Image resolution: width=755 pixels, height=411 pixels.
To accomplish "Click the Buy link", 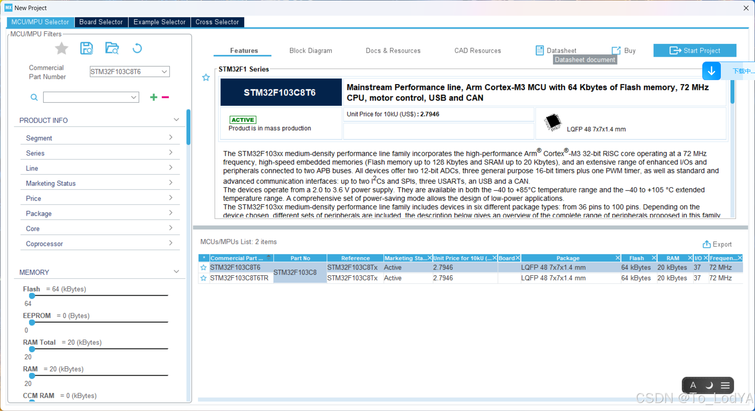I will point(624,51).
